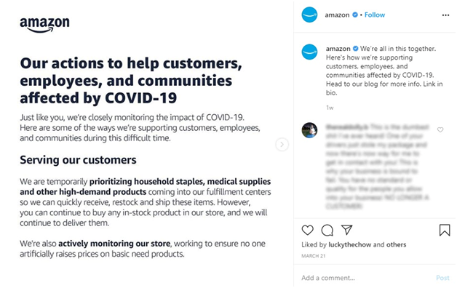Open luckythechow's profile from likes
The width and height of the screenshot is (457, 288).
coord(350,244)
